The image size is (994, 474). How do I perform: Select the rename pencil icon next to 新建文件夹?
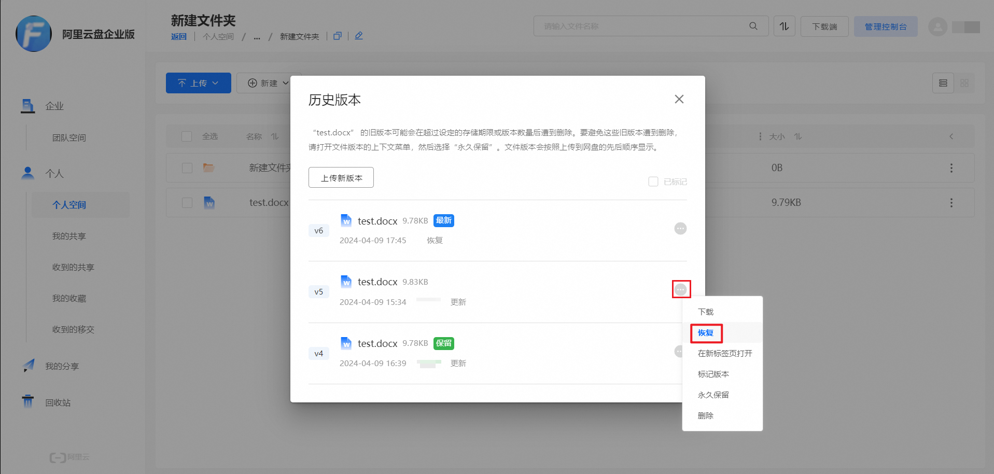tap(358, 36)
